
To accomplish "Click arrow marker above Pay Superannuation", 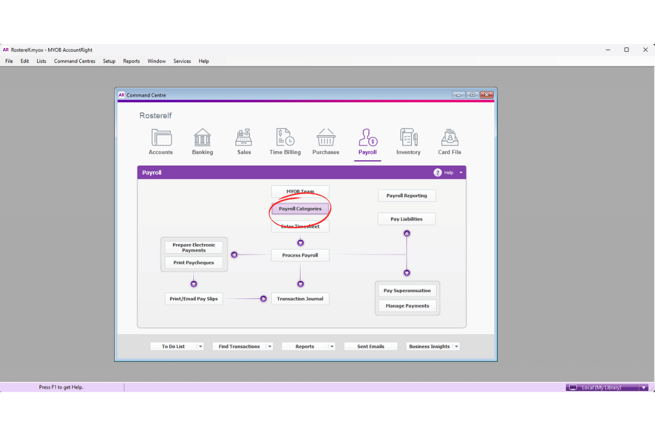I will tap(407, 273).
